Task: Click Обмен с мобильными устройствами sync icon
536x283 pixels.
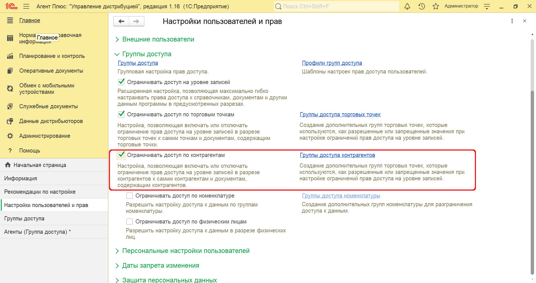Action: click(10, 88)
